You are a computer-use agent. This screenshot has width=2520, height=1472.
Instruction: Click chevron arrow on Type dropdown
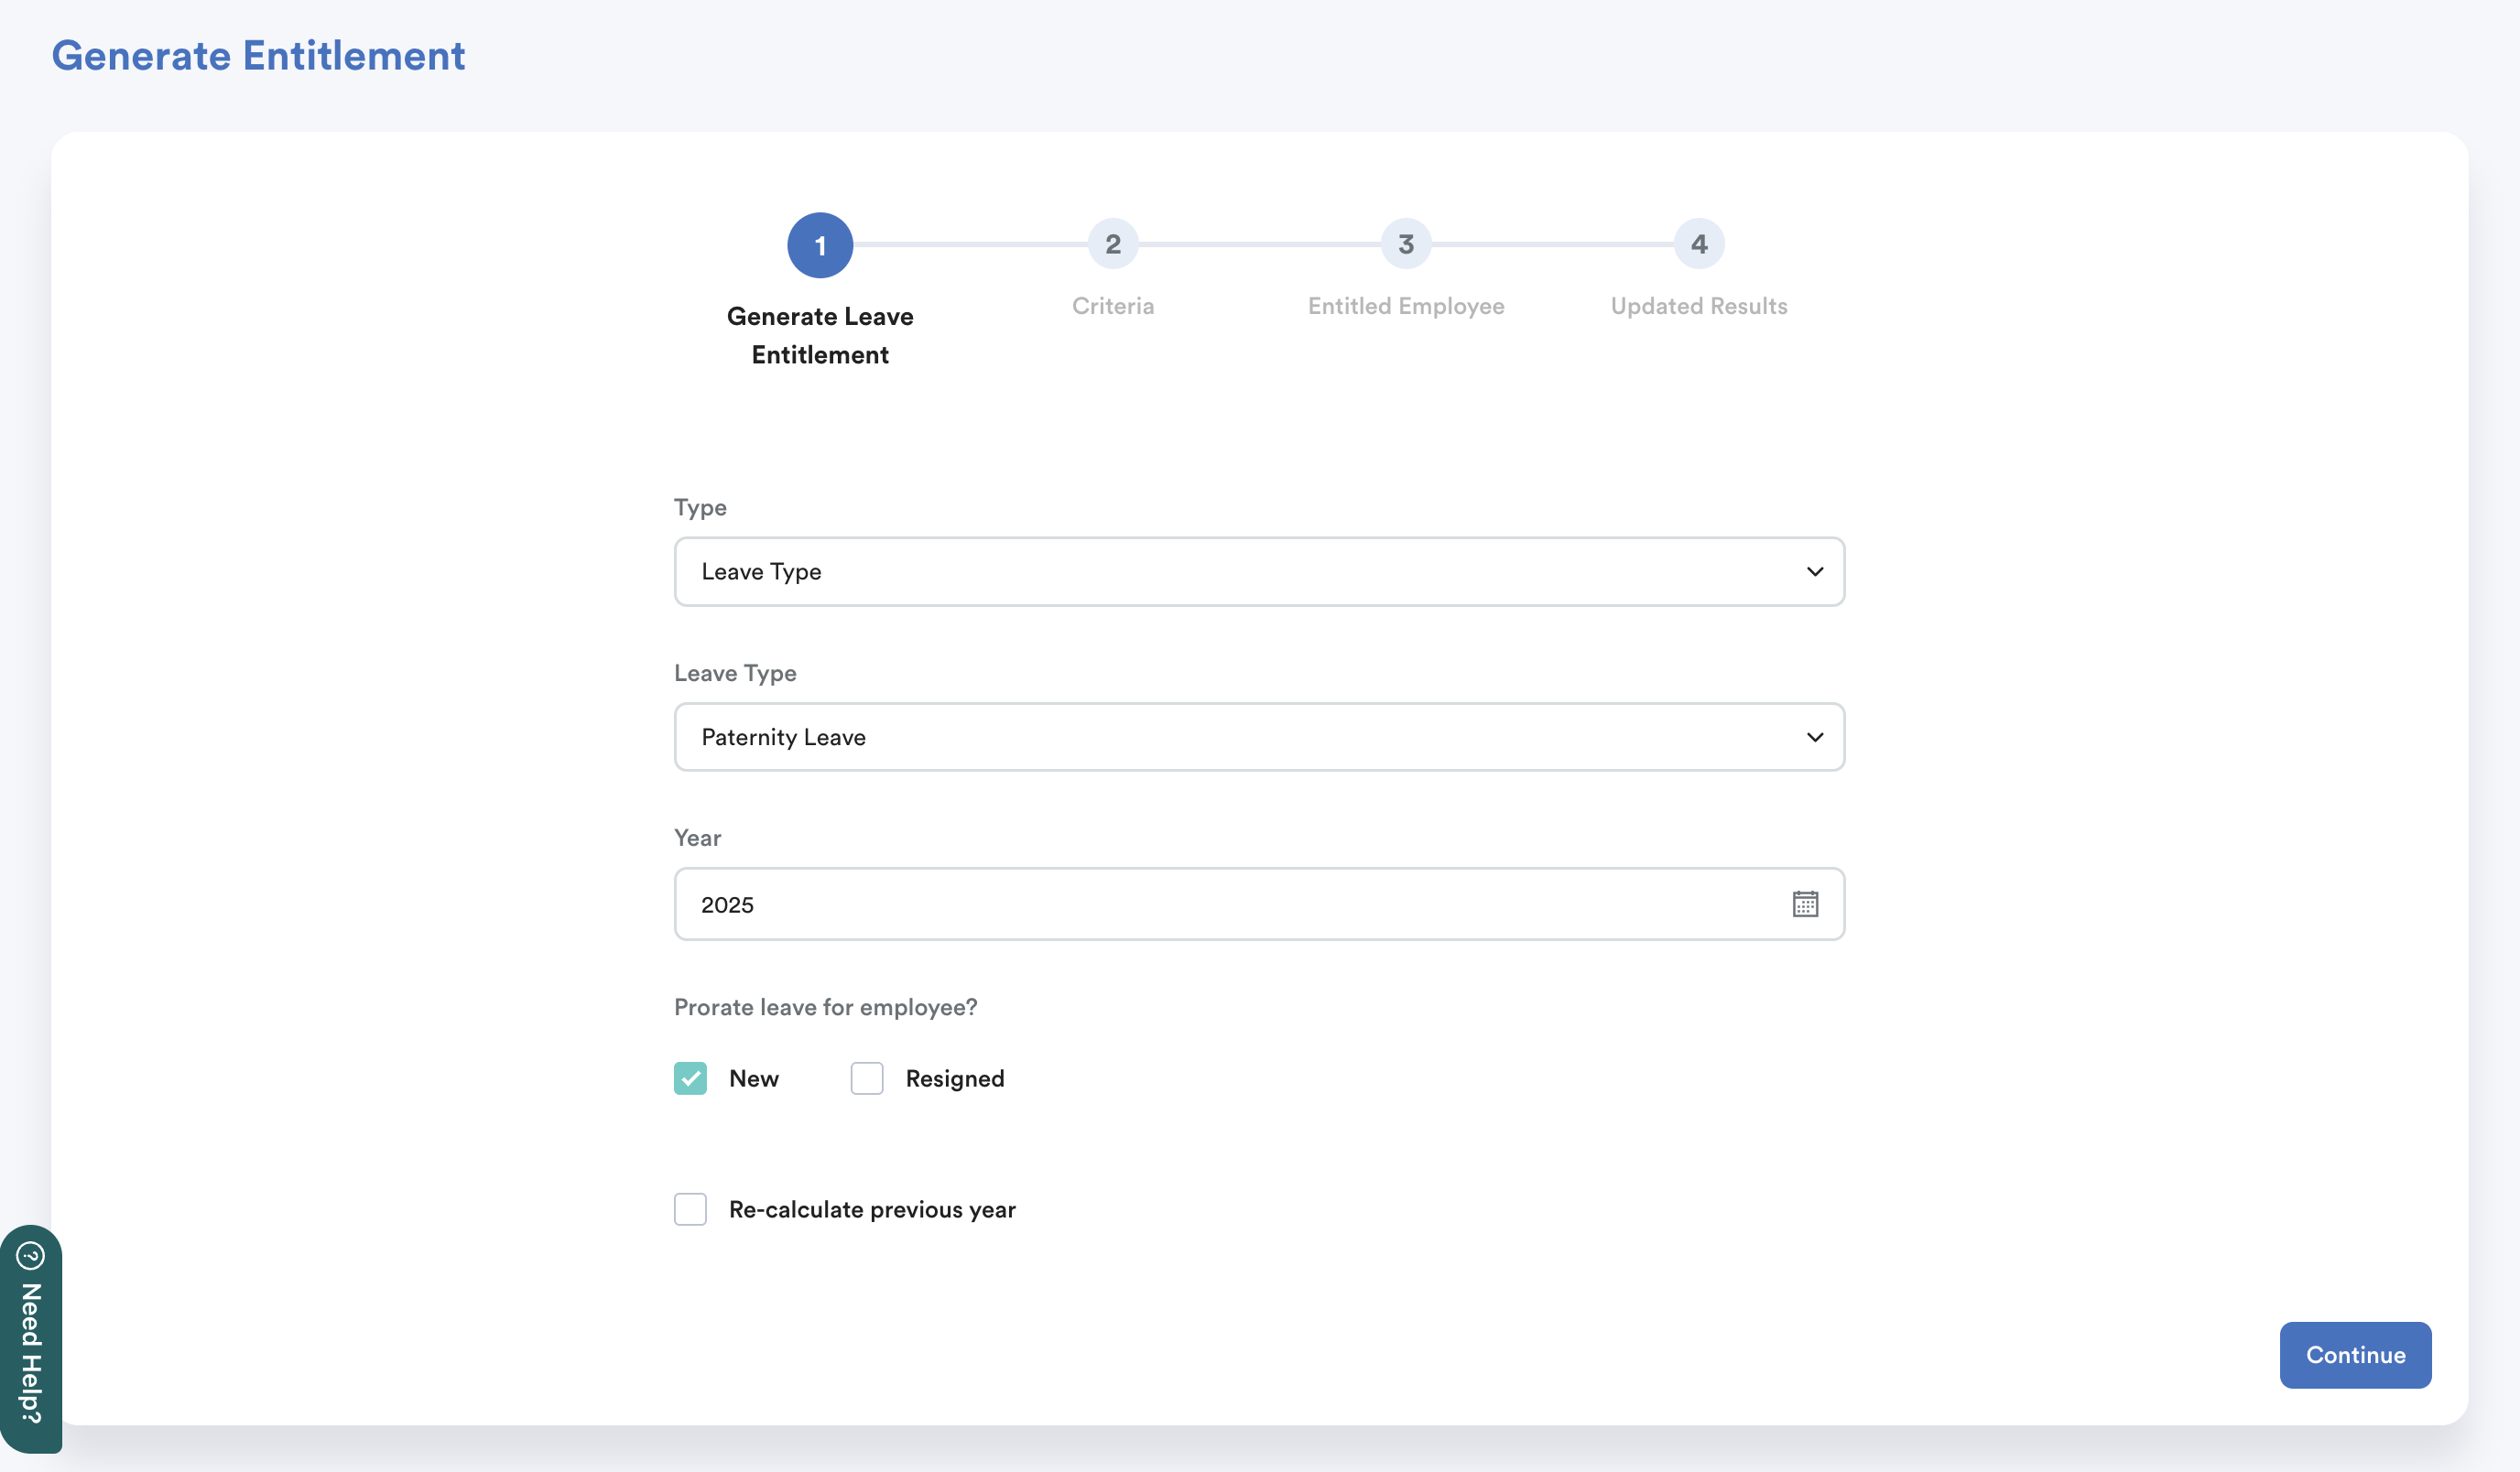[x=1814, y=571]
